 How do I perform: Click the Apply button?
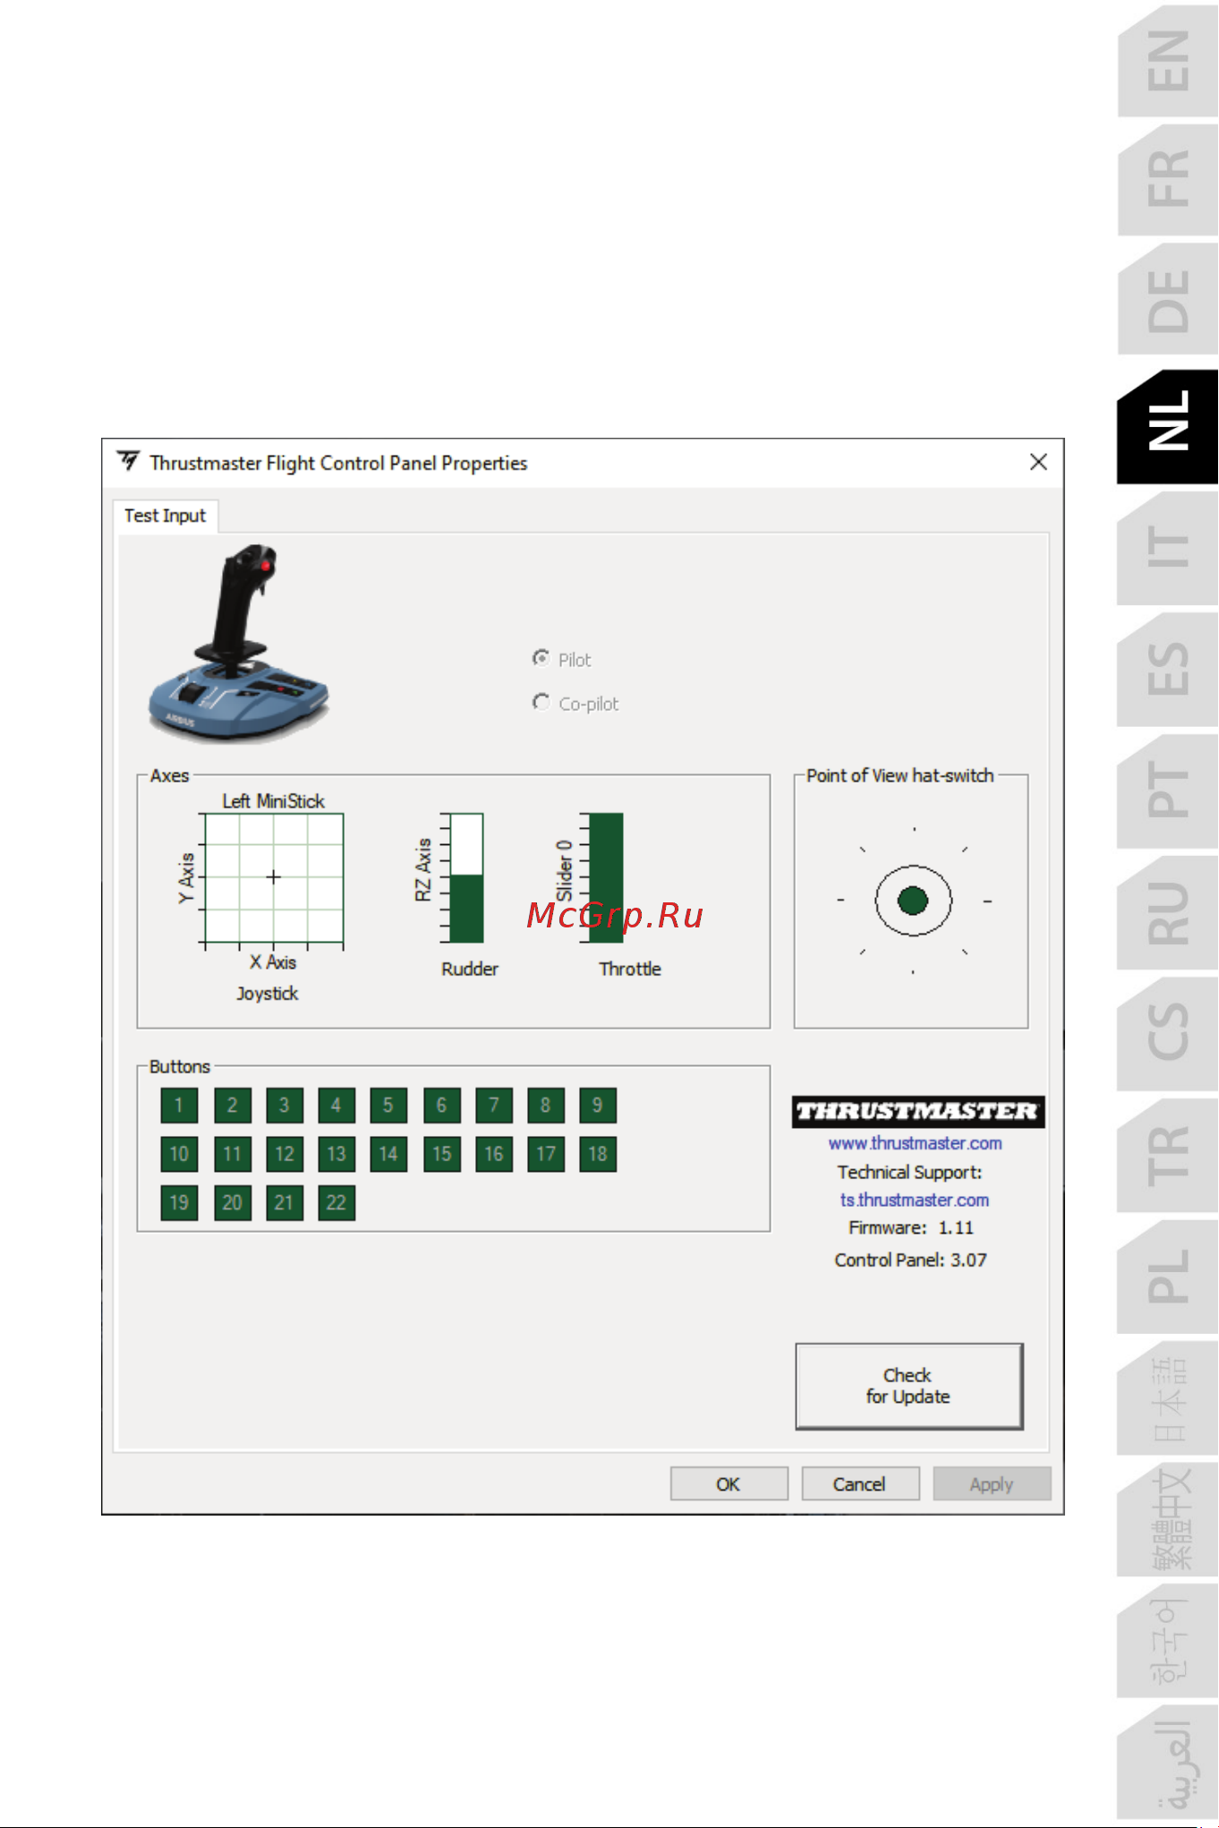(991, 1484)
